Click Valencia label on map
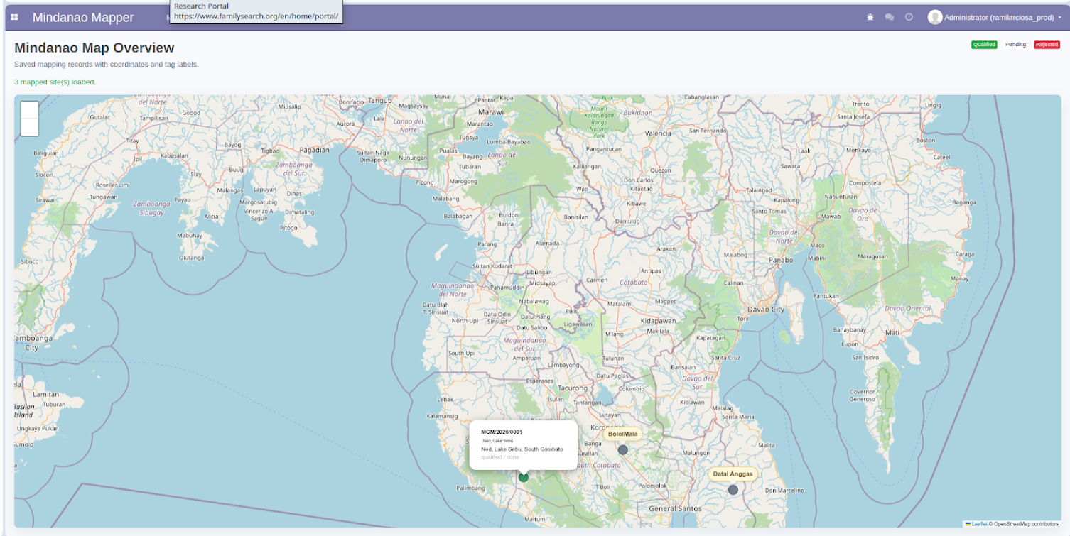 pyautogui.click(x=657, y=133)
